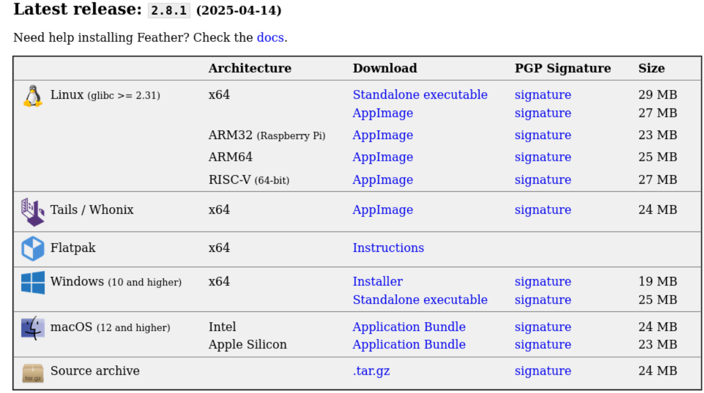Click the PGP Signature column header
The height and width of the screenshot is (393, 704).
click(x=563, y=68)
